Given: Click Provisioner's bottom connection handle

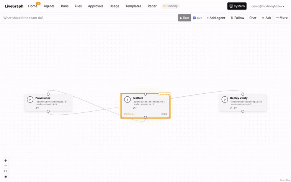Looking at the screenshot, I should 48,111.
